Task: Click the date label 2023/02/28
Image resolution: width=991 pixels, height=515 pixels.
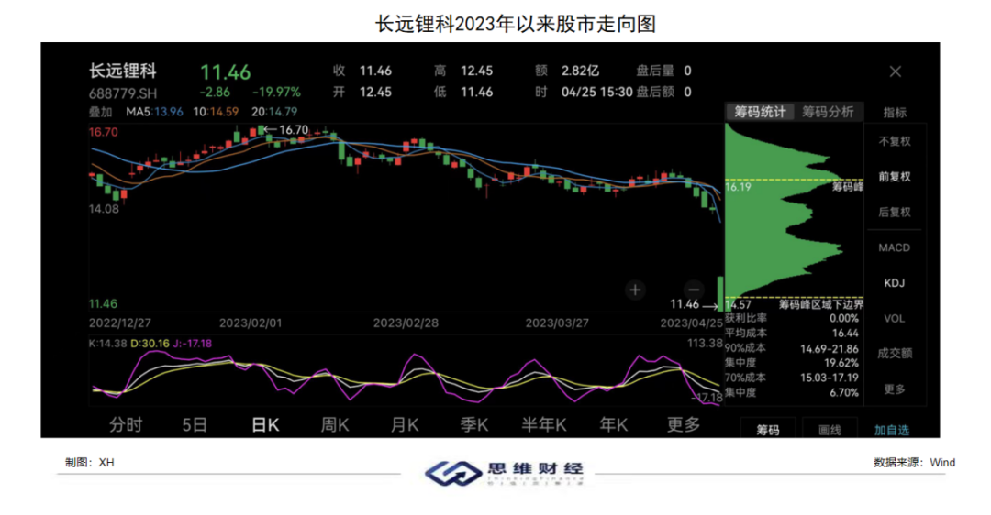Action: tap(406, 323)
